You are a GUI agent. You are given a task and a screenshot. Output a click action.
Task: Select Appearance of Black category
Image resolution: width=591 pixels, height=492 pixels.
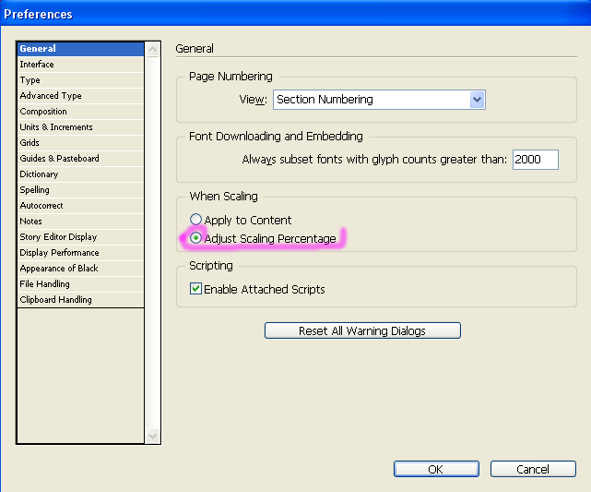80,269
